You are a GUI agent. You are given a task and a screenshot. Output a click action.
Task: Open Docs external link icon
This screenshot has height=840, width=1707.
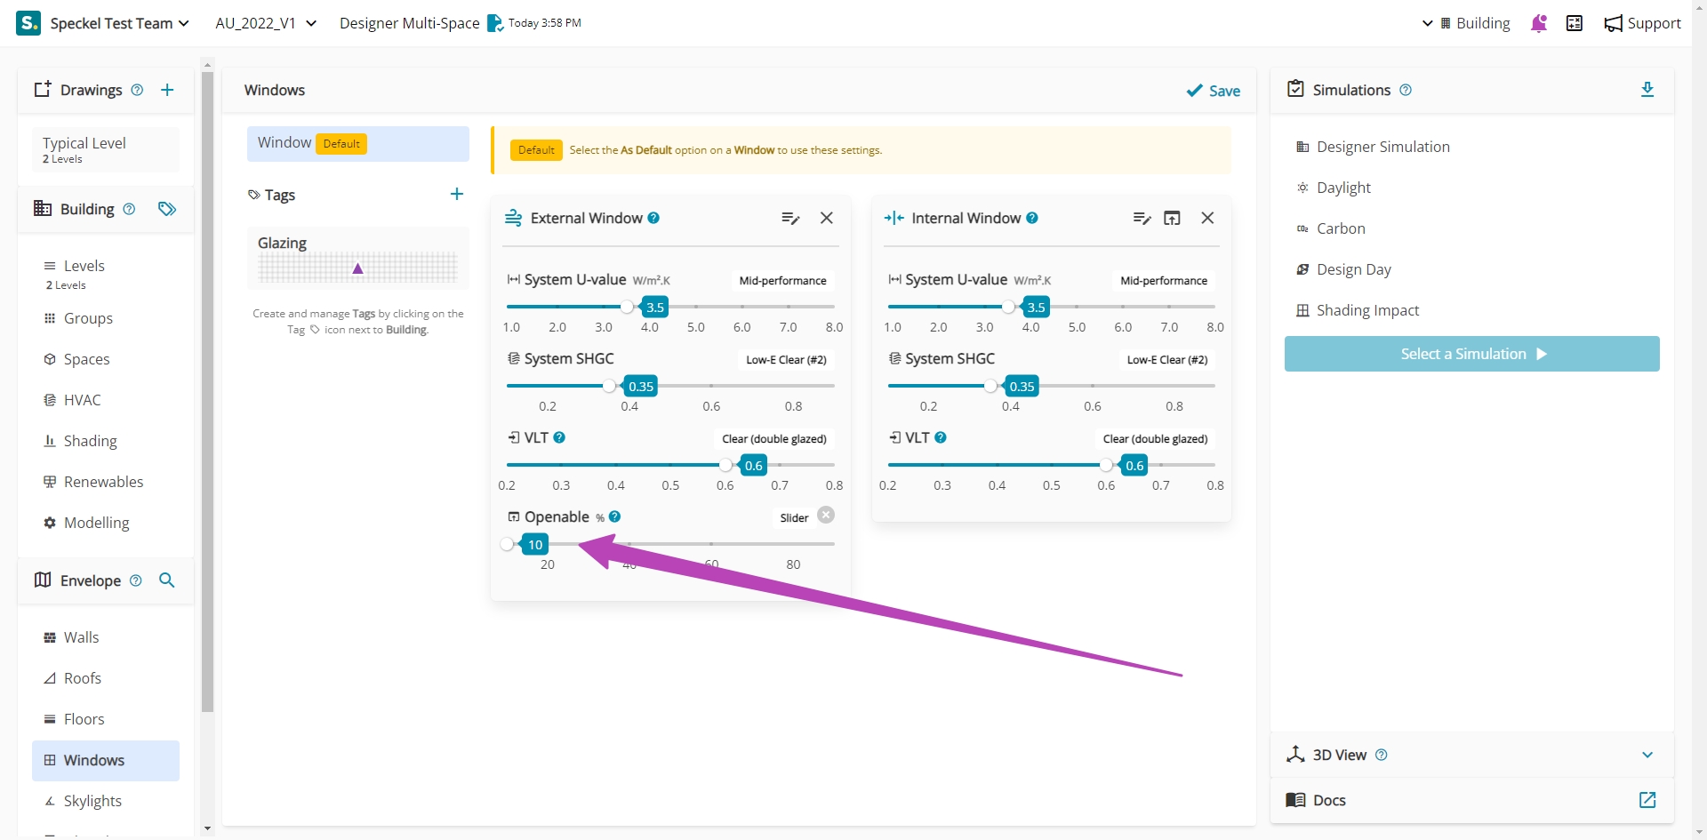(x=1647, y=800)
